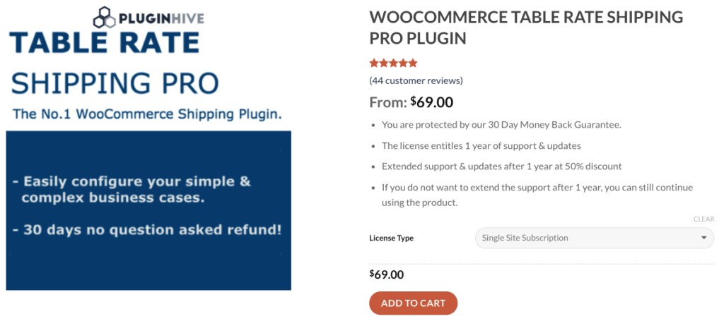The image size is (724, 321).
Task: Click the 30 Day Money Back Guarantee bullet
Action: [502, 125]
